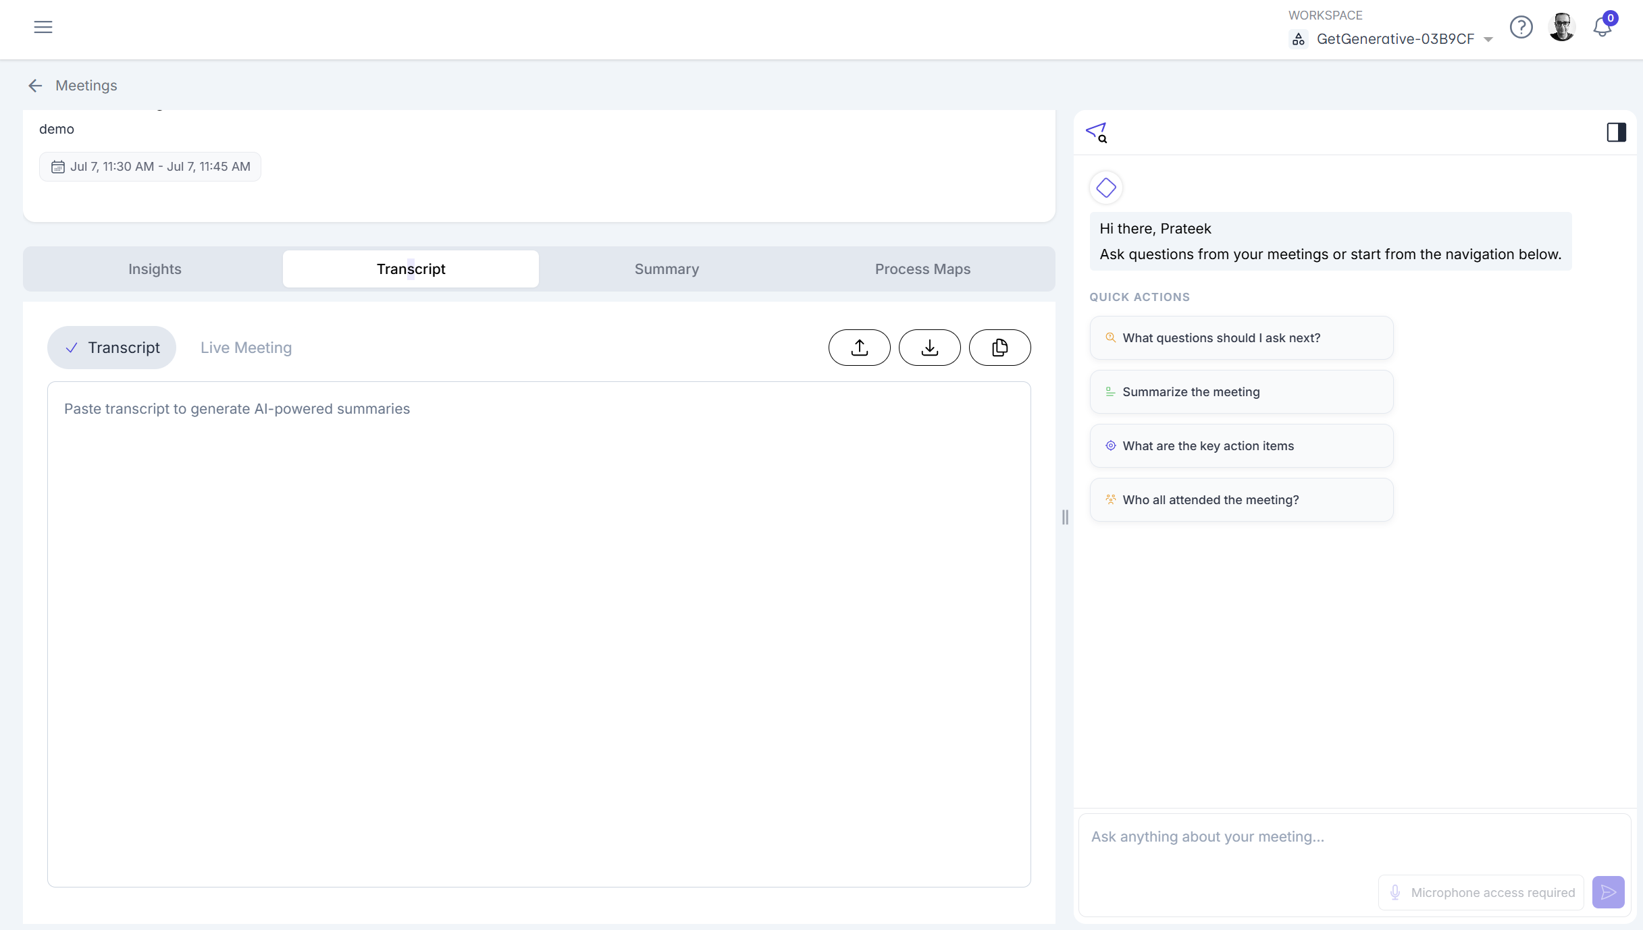The image size is (1643, 930).
Task: Switch to the Insights tab
Action: tap(155, 269)
